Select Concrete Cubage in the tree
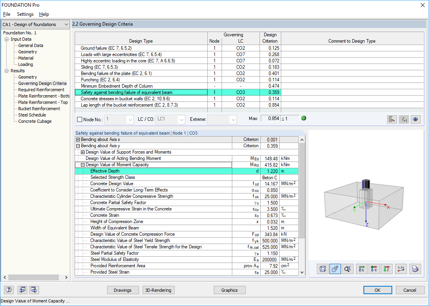The width and height of the screenshot is (429, 306). pyautogui.click(x=35, y=121)
